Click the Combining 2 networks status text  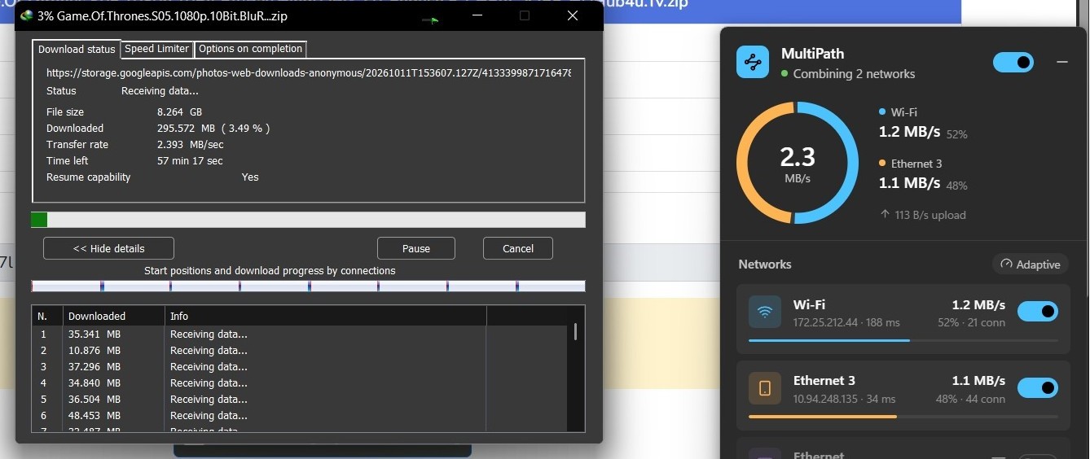[x=854, y=74]
